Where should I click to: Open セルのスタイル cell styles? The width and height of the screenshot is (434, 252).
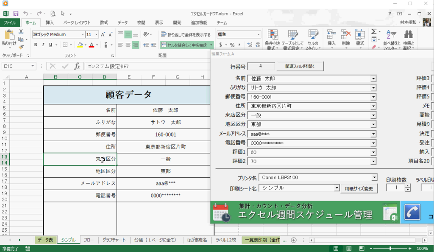coord(313,39)
